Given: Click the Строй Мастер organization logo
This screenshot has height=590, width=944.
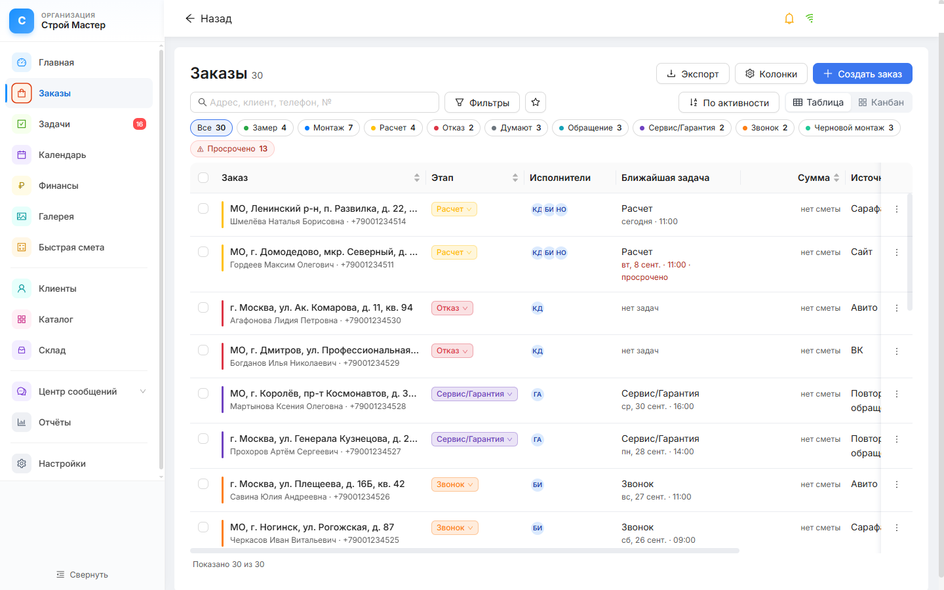Looking at the screenshot, I should point(22,21).
